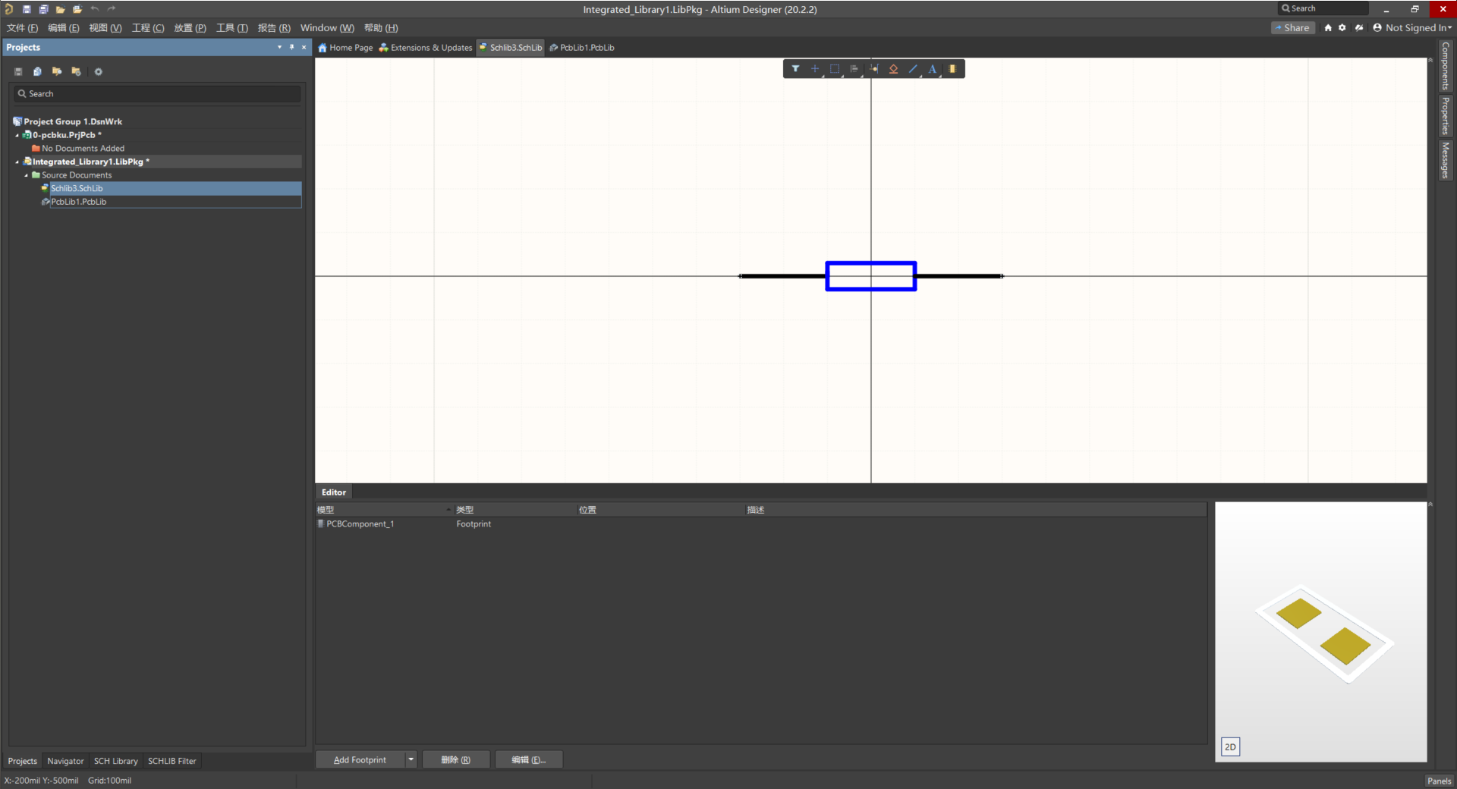
Task: Click the Save All icon in title bar
Action: 43,9
